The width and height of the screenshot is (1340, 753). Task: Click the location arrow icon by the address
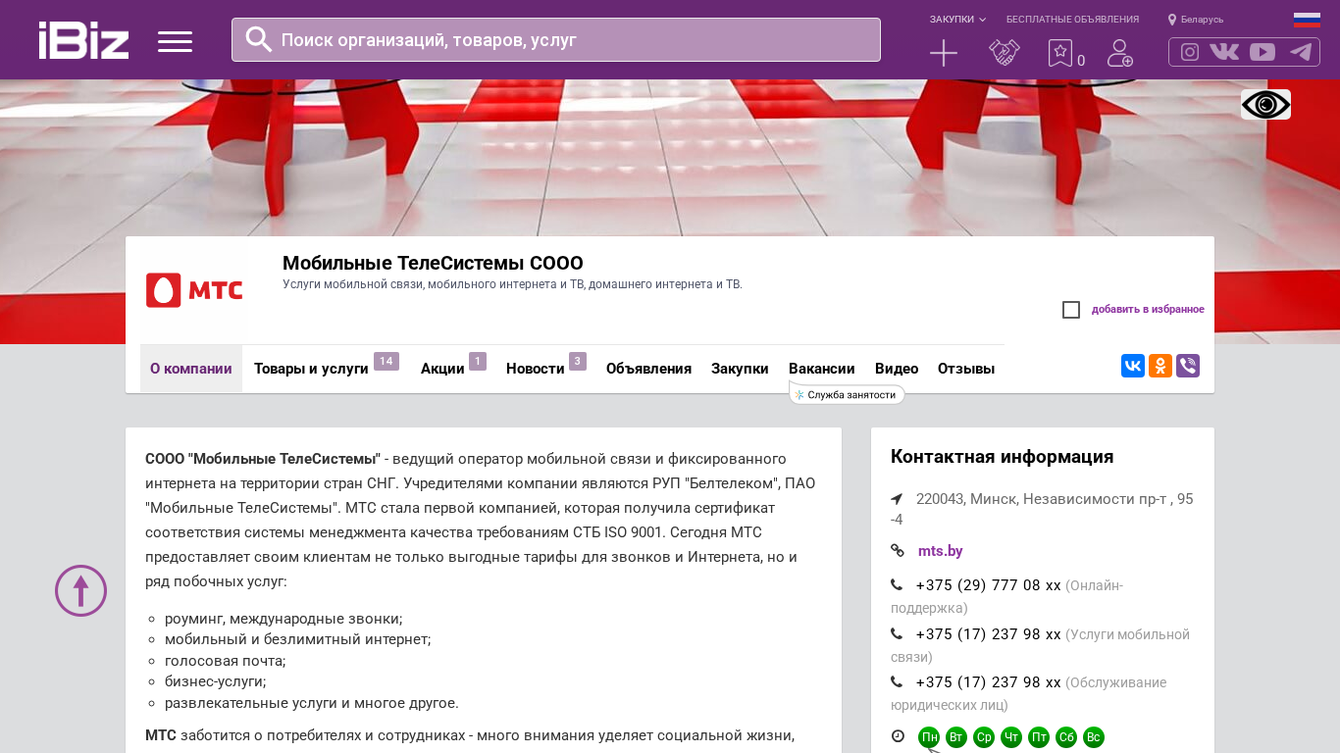[897, 499]
